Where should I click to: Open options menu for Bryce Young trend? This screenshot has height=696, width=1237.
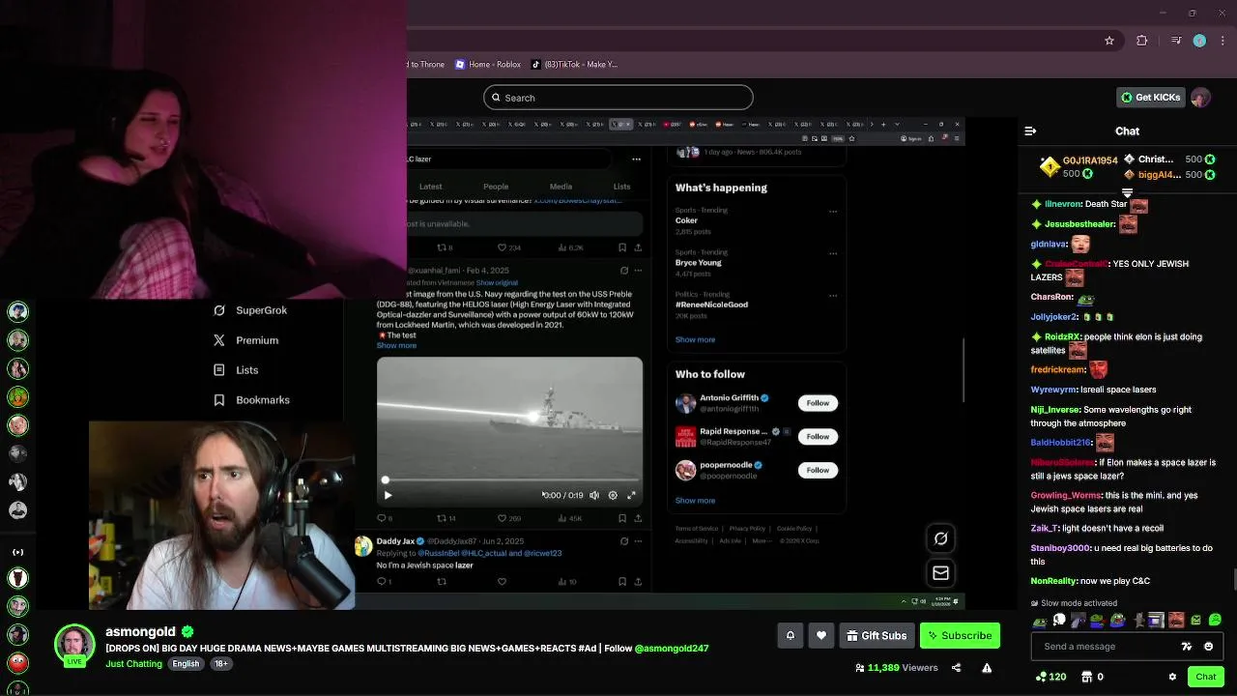833,254
